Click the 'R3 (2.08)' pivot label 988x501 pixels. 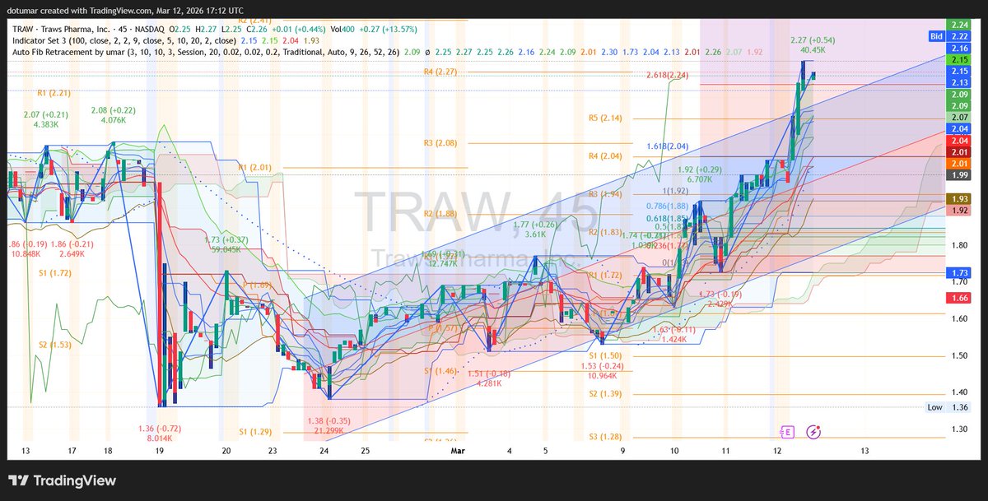tap(440, 143)
